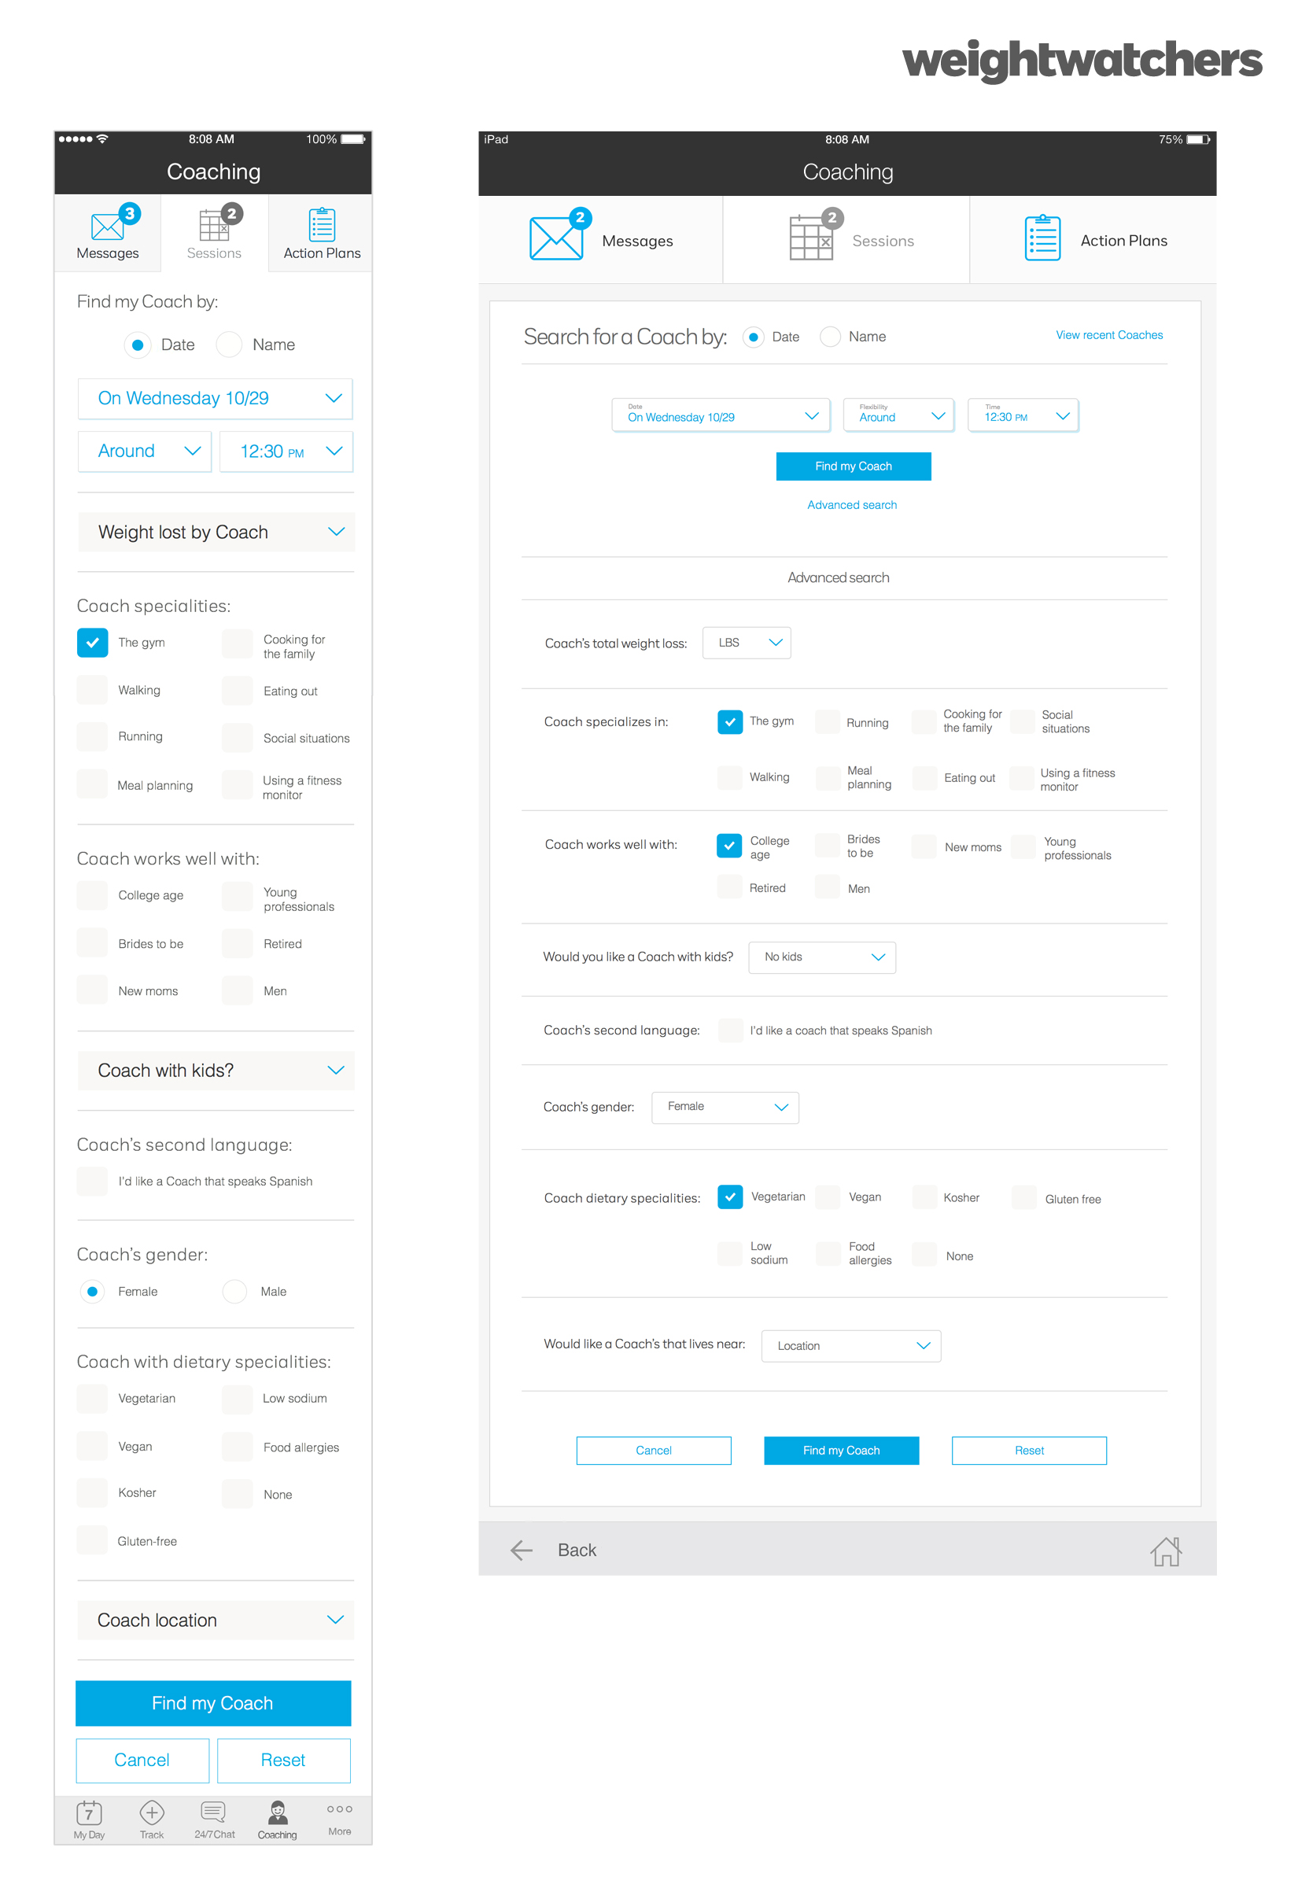Open the On Wednesday 10/29 dropdown on iPhone
Viewport: 1298px width, 1888px height.
coord(216,398)
